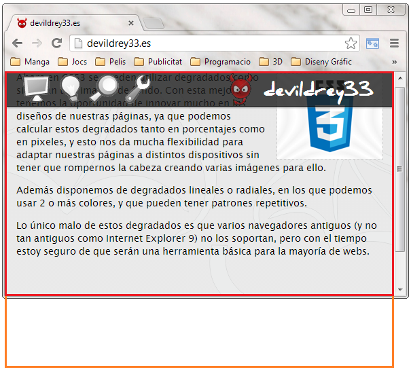Click the address bar showing devildrey33.es
Image resolution: width=411 pixels, height=368 pixels.
click(x=211, y=43)
